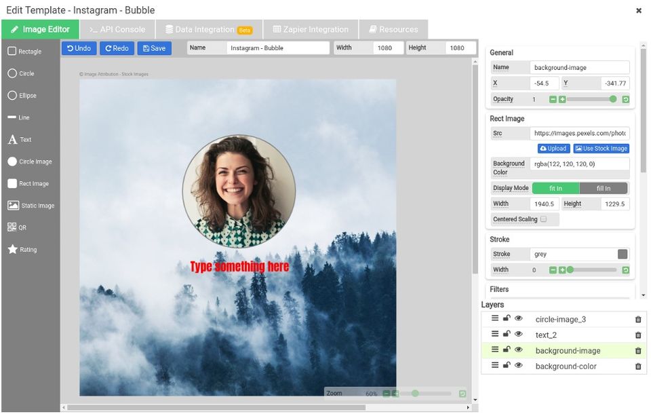Add a QR code element
Viewport: 651px width, 414px height.
[x=16, y=227]
